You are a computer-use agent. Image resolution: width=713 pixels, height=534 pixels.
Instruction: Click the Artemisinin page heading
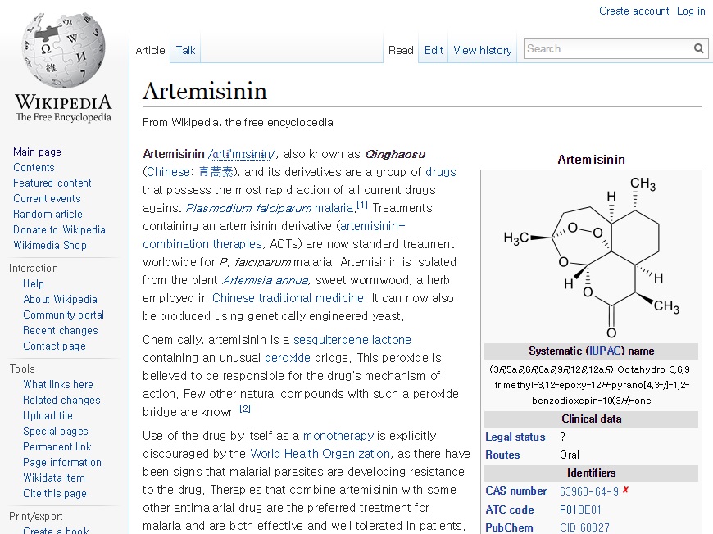(205, 91)
